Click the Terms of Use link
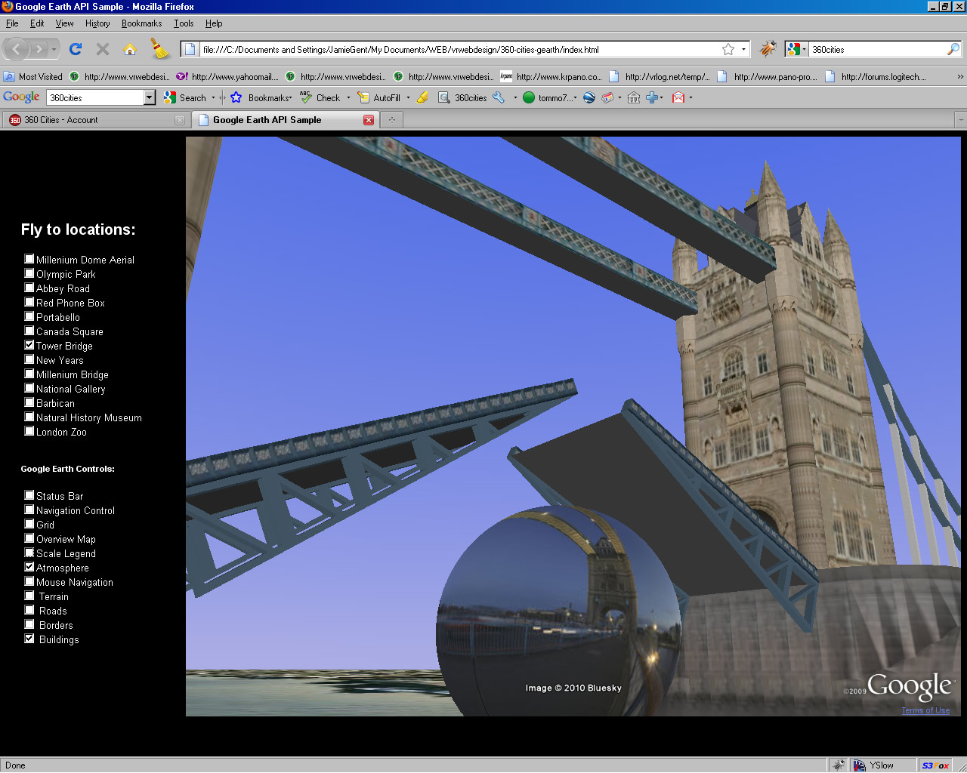 pyautogui.click(x=925, y=710)
